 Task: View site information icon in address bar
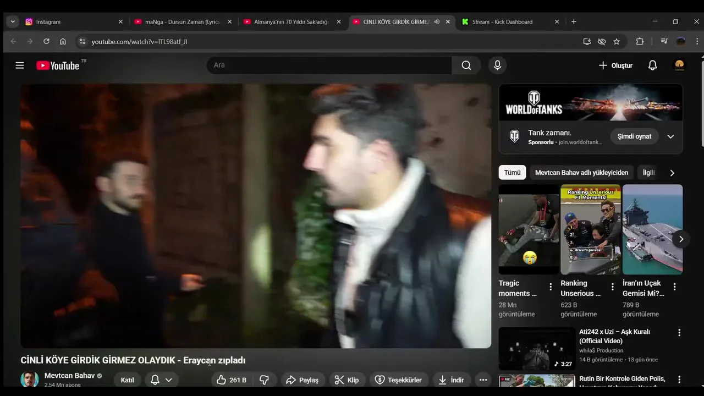pyautogui.click(x=82, y=41)
